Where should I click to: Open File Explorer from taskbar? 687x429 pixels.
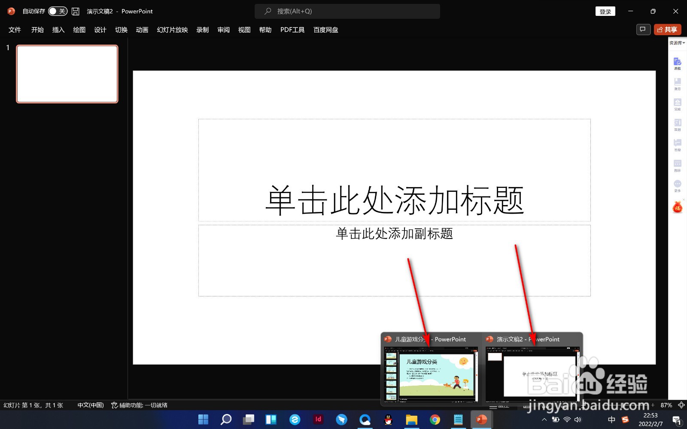(x=411, y=420)
